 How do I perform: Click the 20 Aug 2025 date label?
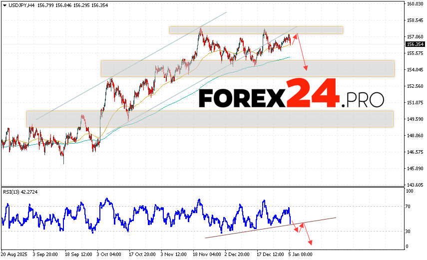[x=14, y=254]
